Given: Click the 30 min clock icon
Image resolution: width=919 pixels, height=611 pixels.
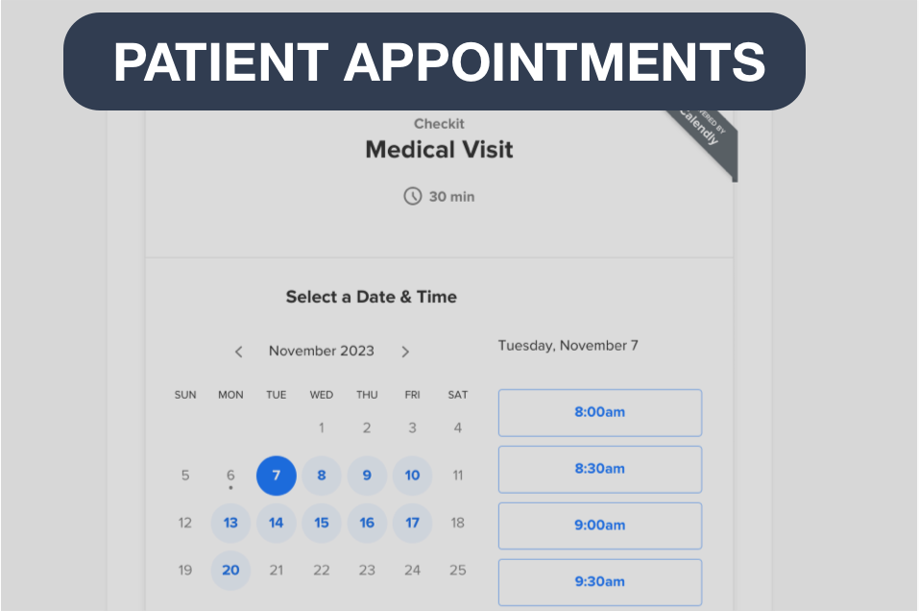Looking at the screenshot, I should 412,196.
